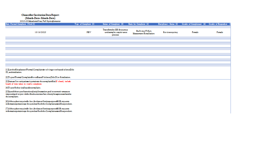Screen dimensions: 253x154
Task: Select the Female cell under Gender of Complainant
Action: click(x=195, y=32)
